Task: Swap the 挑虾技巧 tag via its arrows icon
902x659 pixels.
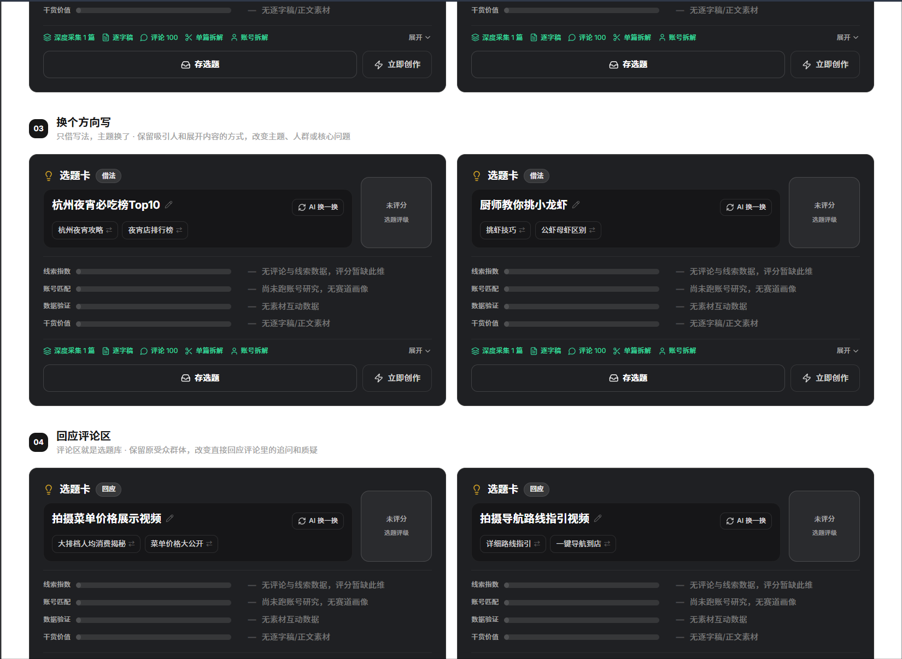Action: pos(522,230)
